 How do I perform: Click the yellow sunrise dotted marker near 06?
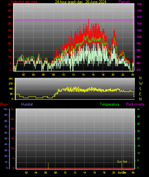[x=48, y=166]
